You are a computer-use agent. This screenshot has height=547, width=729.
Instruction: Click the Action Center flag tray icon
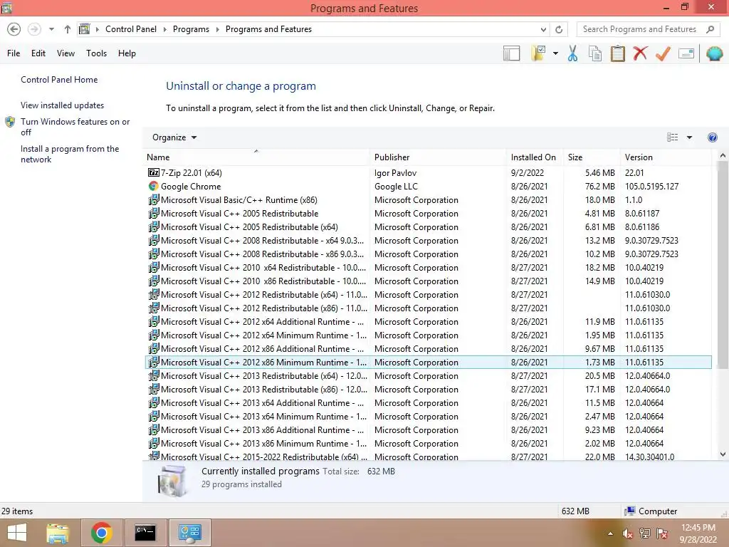tap(662, 533)
